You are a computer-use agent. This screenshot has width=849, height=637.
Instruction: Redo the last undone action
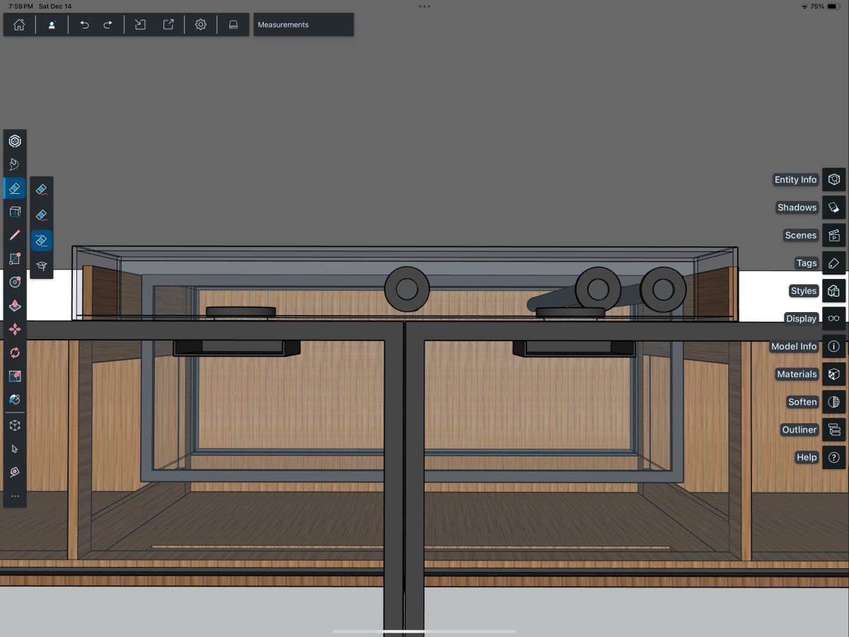[108, 25]
